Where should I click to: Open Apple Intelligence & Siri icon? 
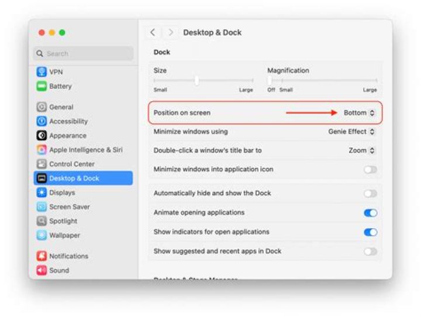[x=42, y=150]
